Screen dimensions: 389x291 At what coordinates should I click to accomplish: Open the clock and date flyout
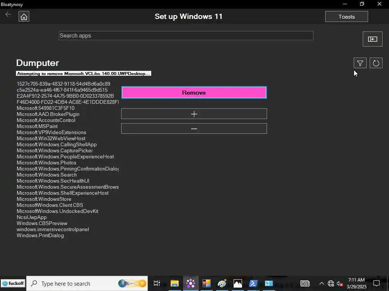(356, 283)
